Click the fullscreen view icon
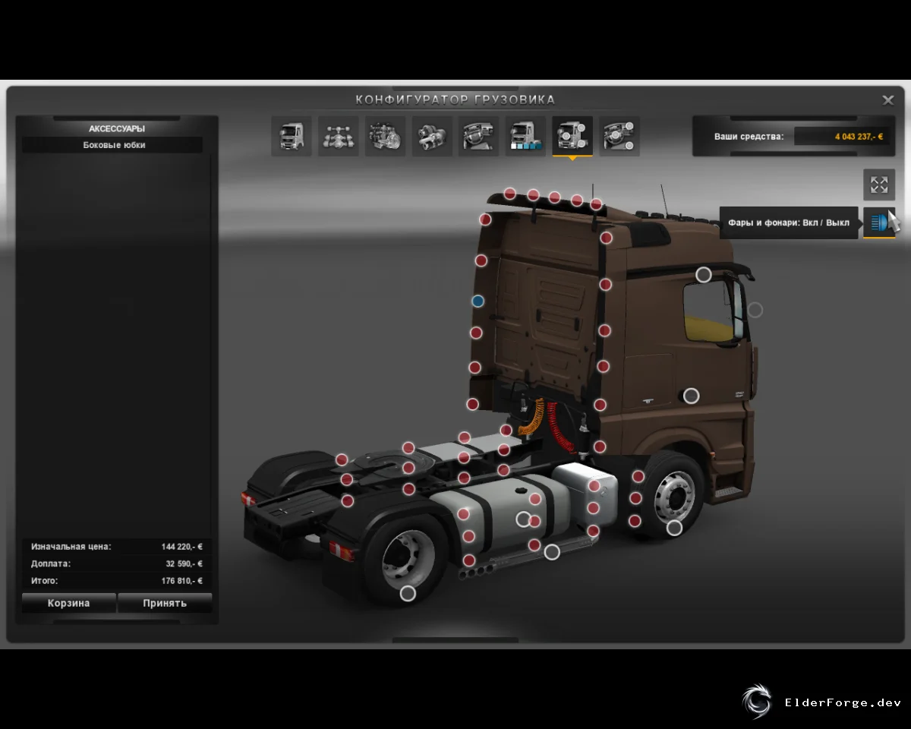 click(879, 185)
